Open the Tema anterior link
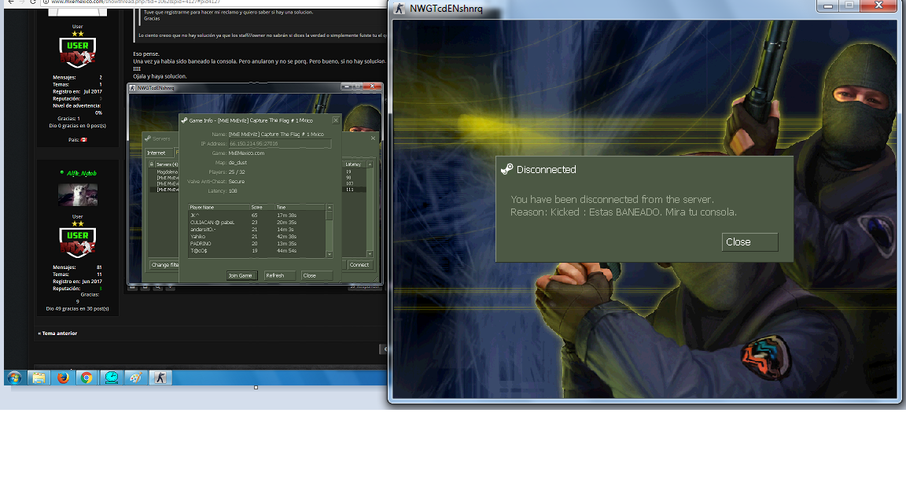 pos(57,334)
